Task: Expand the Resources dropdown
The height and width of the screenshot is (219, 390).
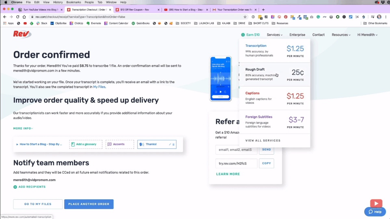Action: coord(341,35)
